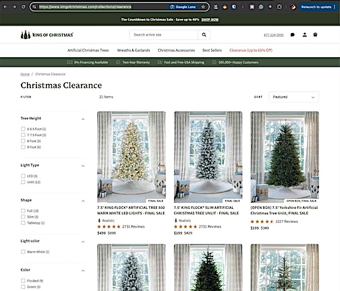Click King Flock 800 Warm White LED title
340x291 pixels.
coord(131,210)
